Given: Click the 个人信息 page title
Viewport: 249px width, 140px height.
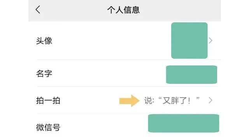Looking at the screenshot, I should click(x=123, y=10).
